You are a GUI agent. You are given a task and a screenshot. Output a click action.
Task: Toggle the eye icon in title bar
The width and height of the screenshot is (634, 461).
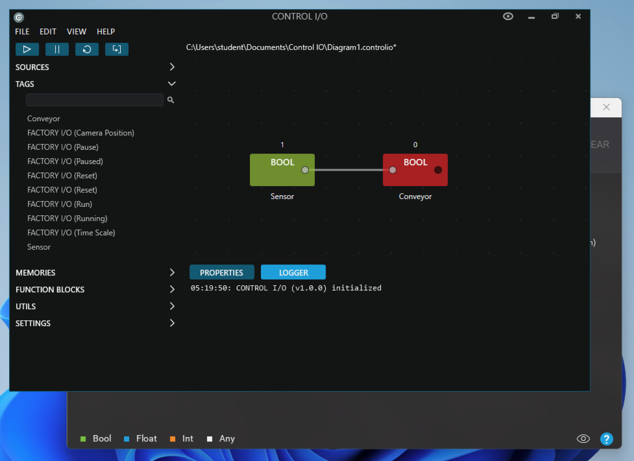click(508, 16)
